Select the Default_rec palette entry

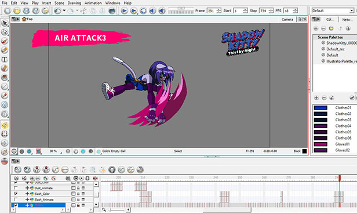coord(333,49)
